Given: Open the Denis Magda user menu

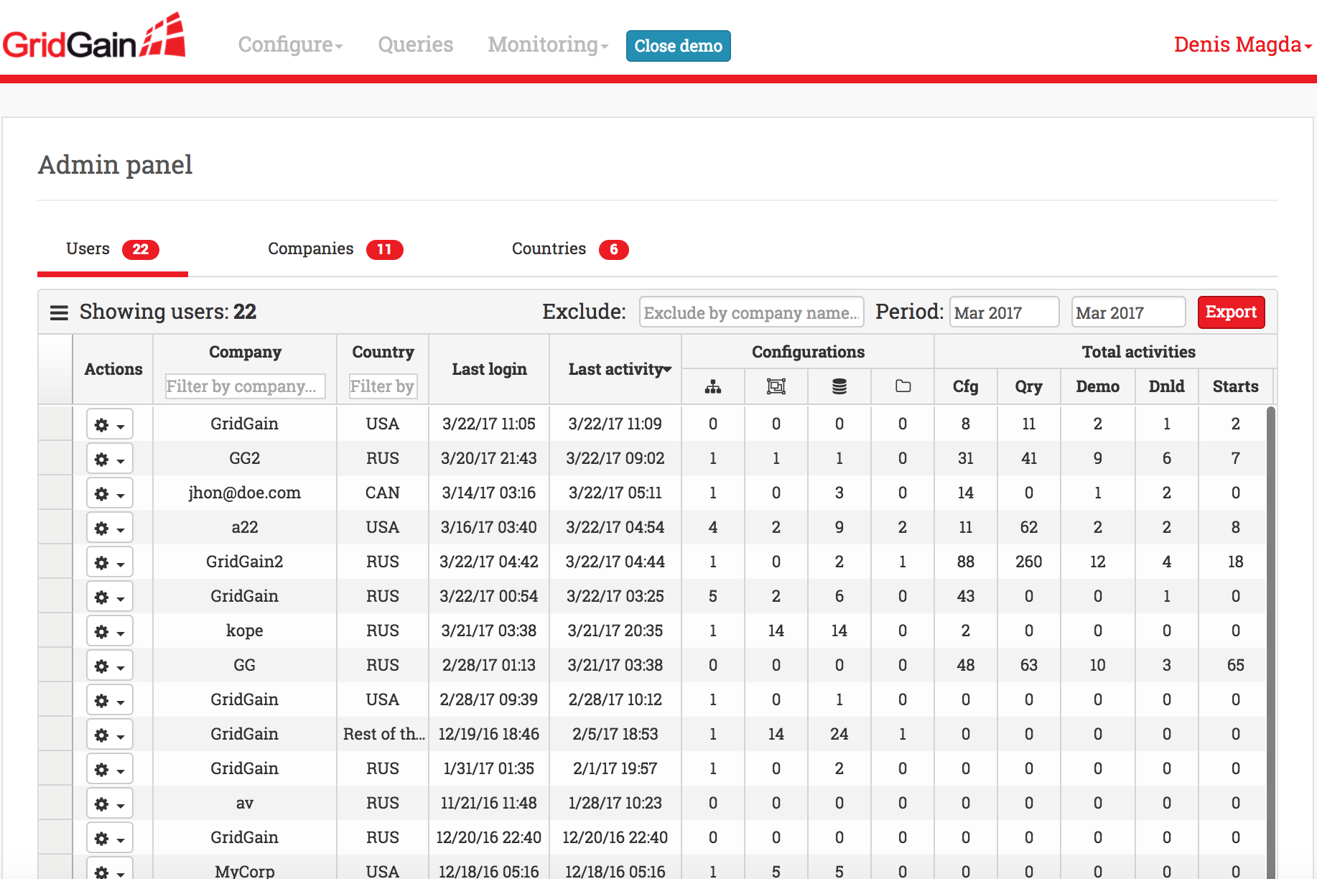Looking at the screenshot, I should pyautogui.click(x=1243, y=45).
